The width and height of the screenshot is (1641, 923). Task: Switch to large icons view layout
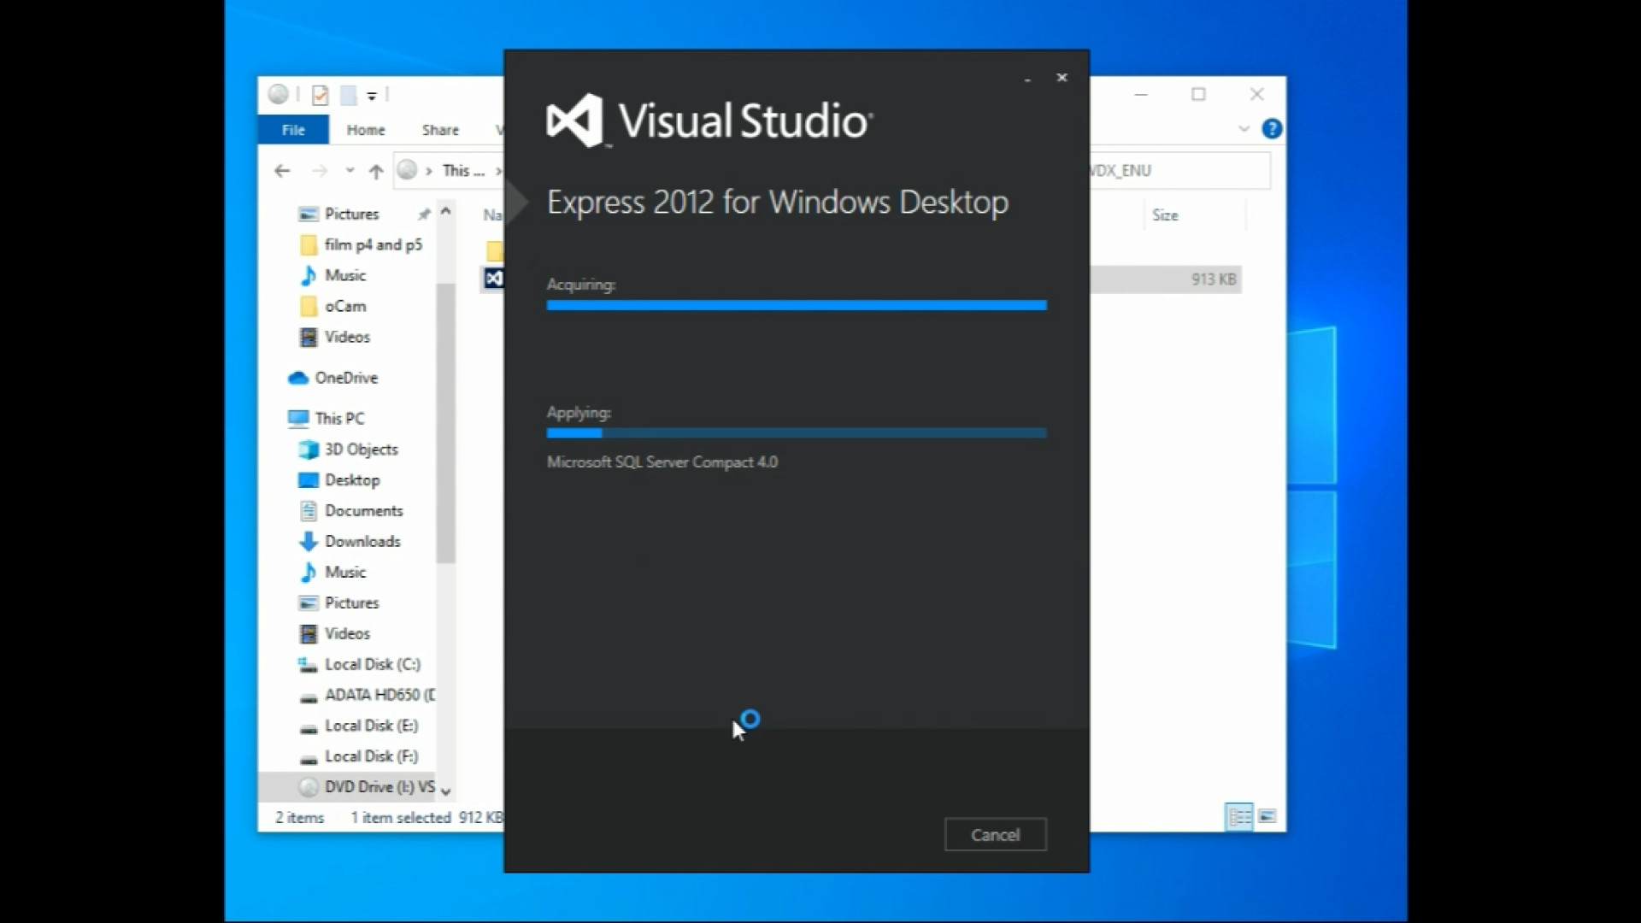(x=1268, y=817)
